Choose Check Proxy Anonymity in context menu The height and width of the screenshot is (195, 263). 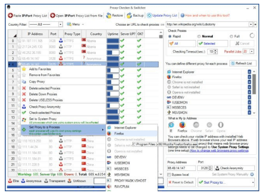(63, 107)
